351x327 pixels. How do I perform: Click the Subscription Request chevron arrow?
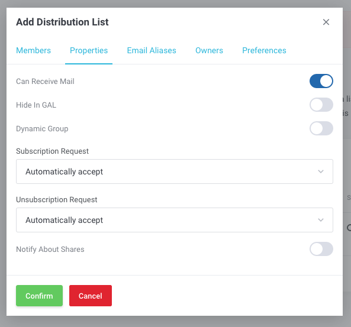coord(321,171)
